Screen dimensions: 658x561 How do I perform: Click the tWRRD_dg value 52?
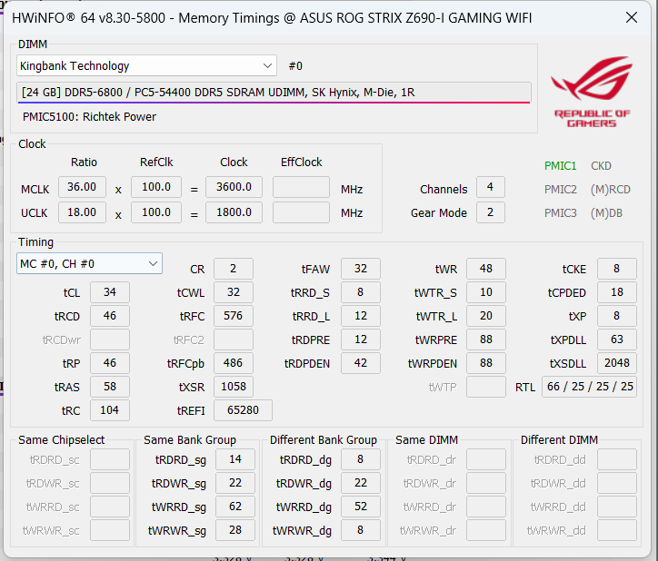click(x=361, y=507)
